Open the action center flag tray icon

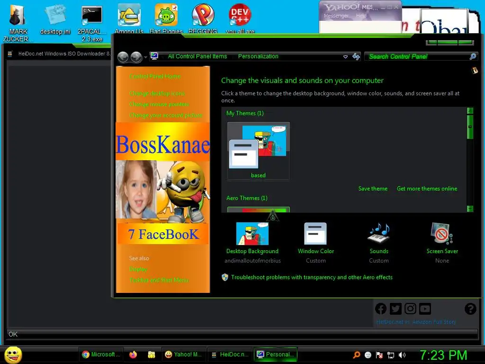click(379, 355)
